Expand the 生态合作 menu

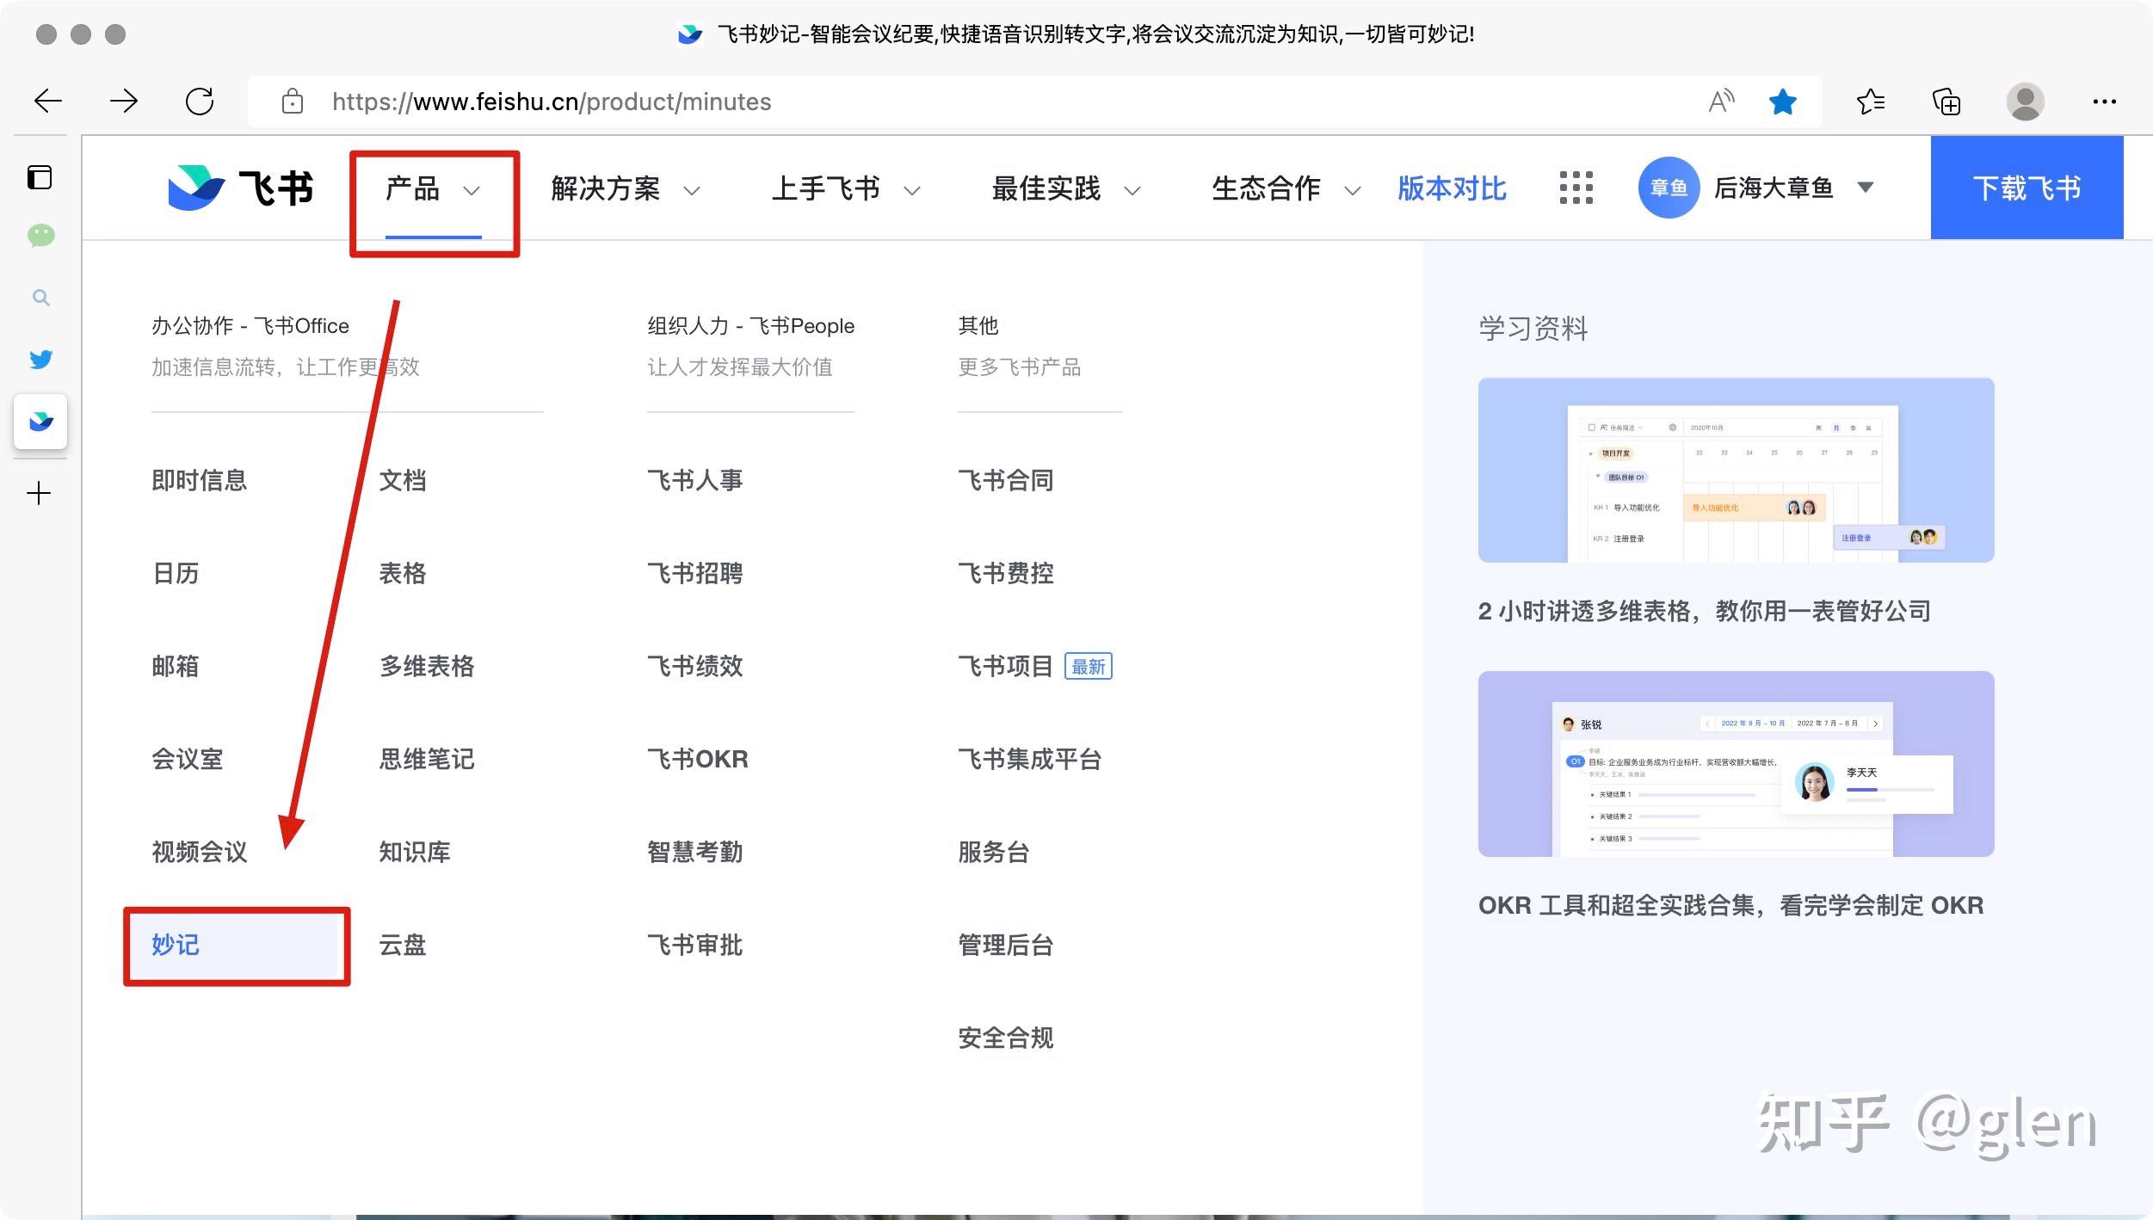coord(1286,189)
